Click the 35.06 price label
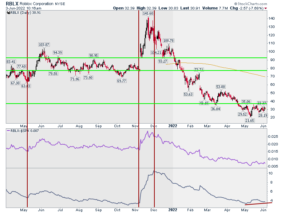The width and height of the screenshot is (284, 213). coord(246,102)
